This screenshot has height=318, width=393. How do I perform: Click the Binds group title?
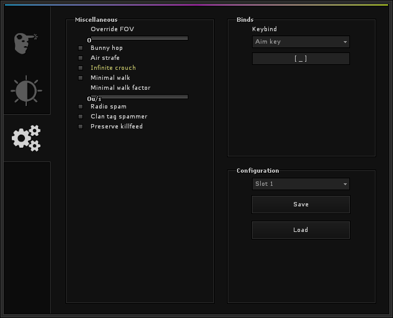point(245,20)
